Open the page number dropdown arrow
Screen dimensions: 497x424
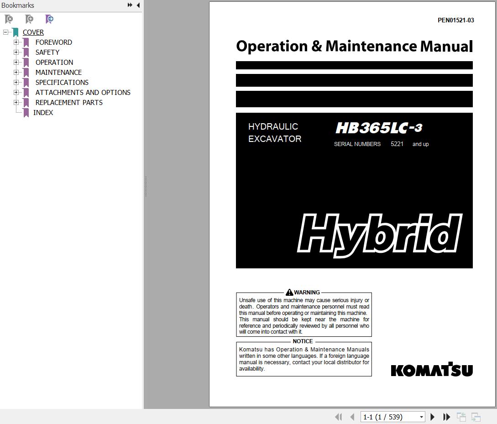tap(422, 417)
